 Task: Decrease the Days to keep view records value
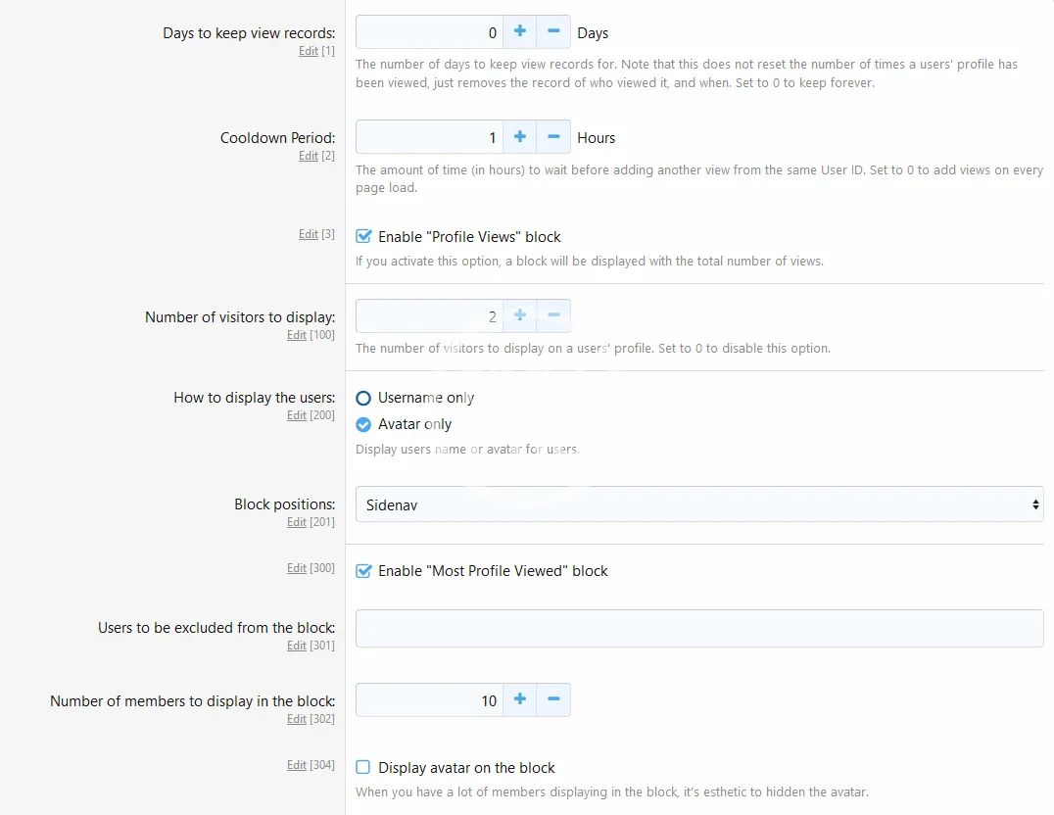553,32
